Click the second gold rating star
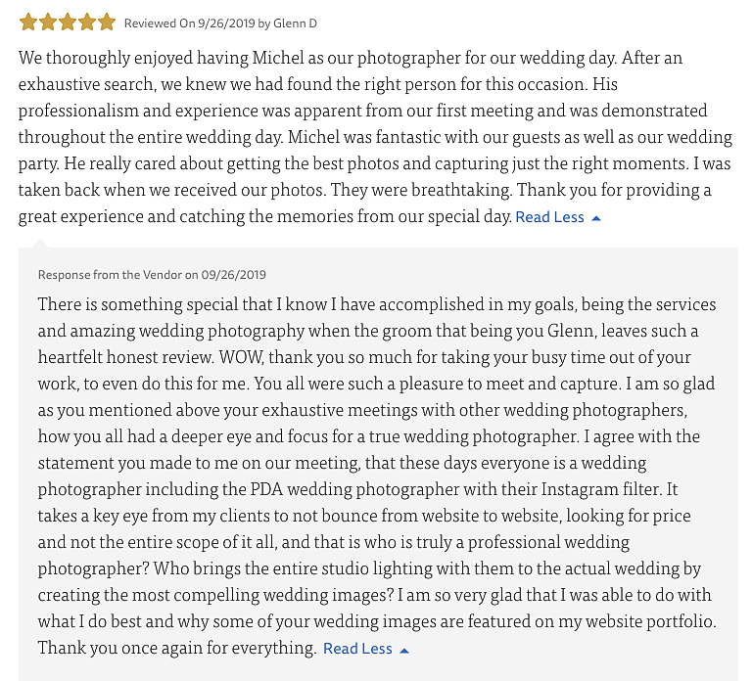Image resolution: width=752 pixels, height=681 pixels. [x=48, y=23]
